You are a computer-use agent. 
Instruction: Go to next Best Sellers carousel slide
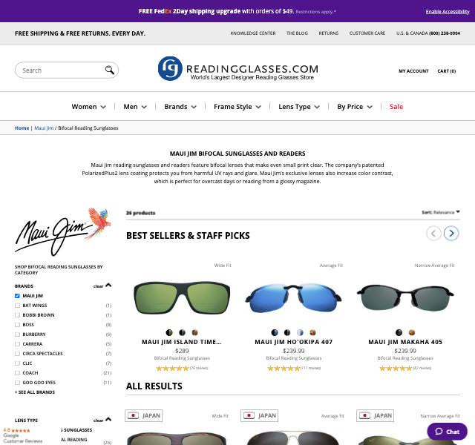pyautogui.click(x=451, y=233)
